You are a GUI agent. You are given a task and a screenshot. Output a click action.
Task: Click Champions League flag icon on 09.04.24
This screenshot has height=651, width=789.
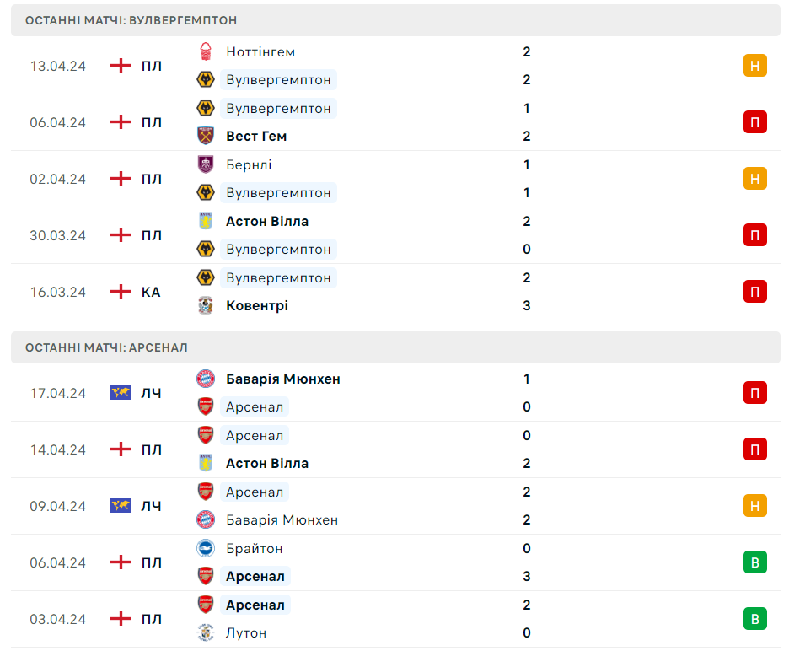coord(121,505)
